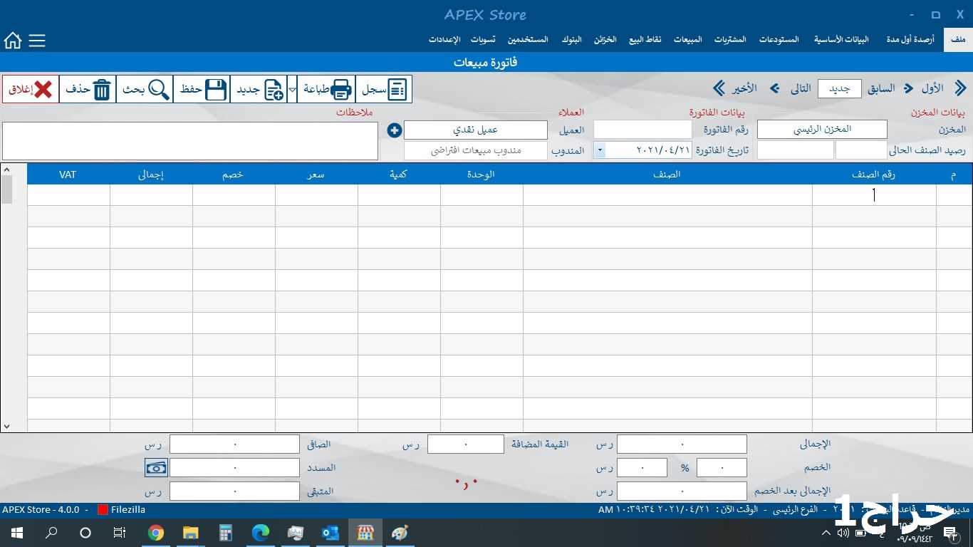
Task: Jump to the first (الأول) record
Action: pos(960,88)
